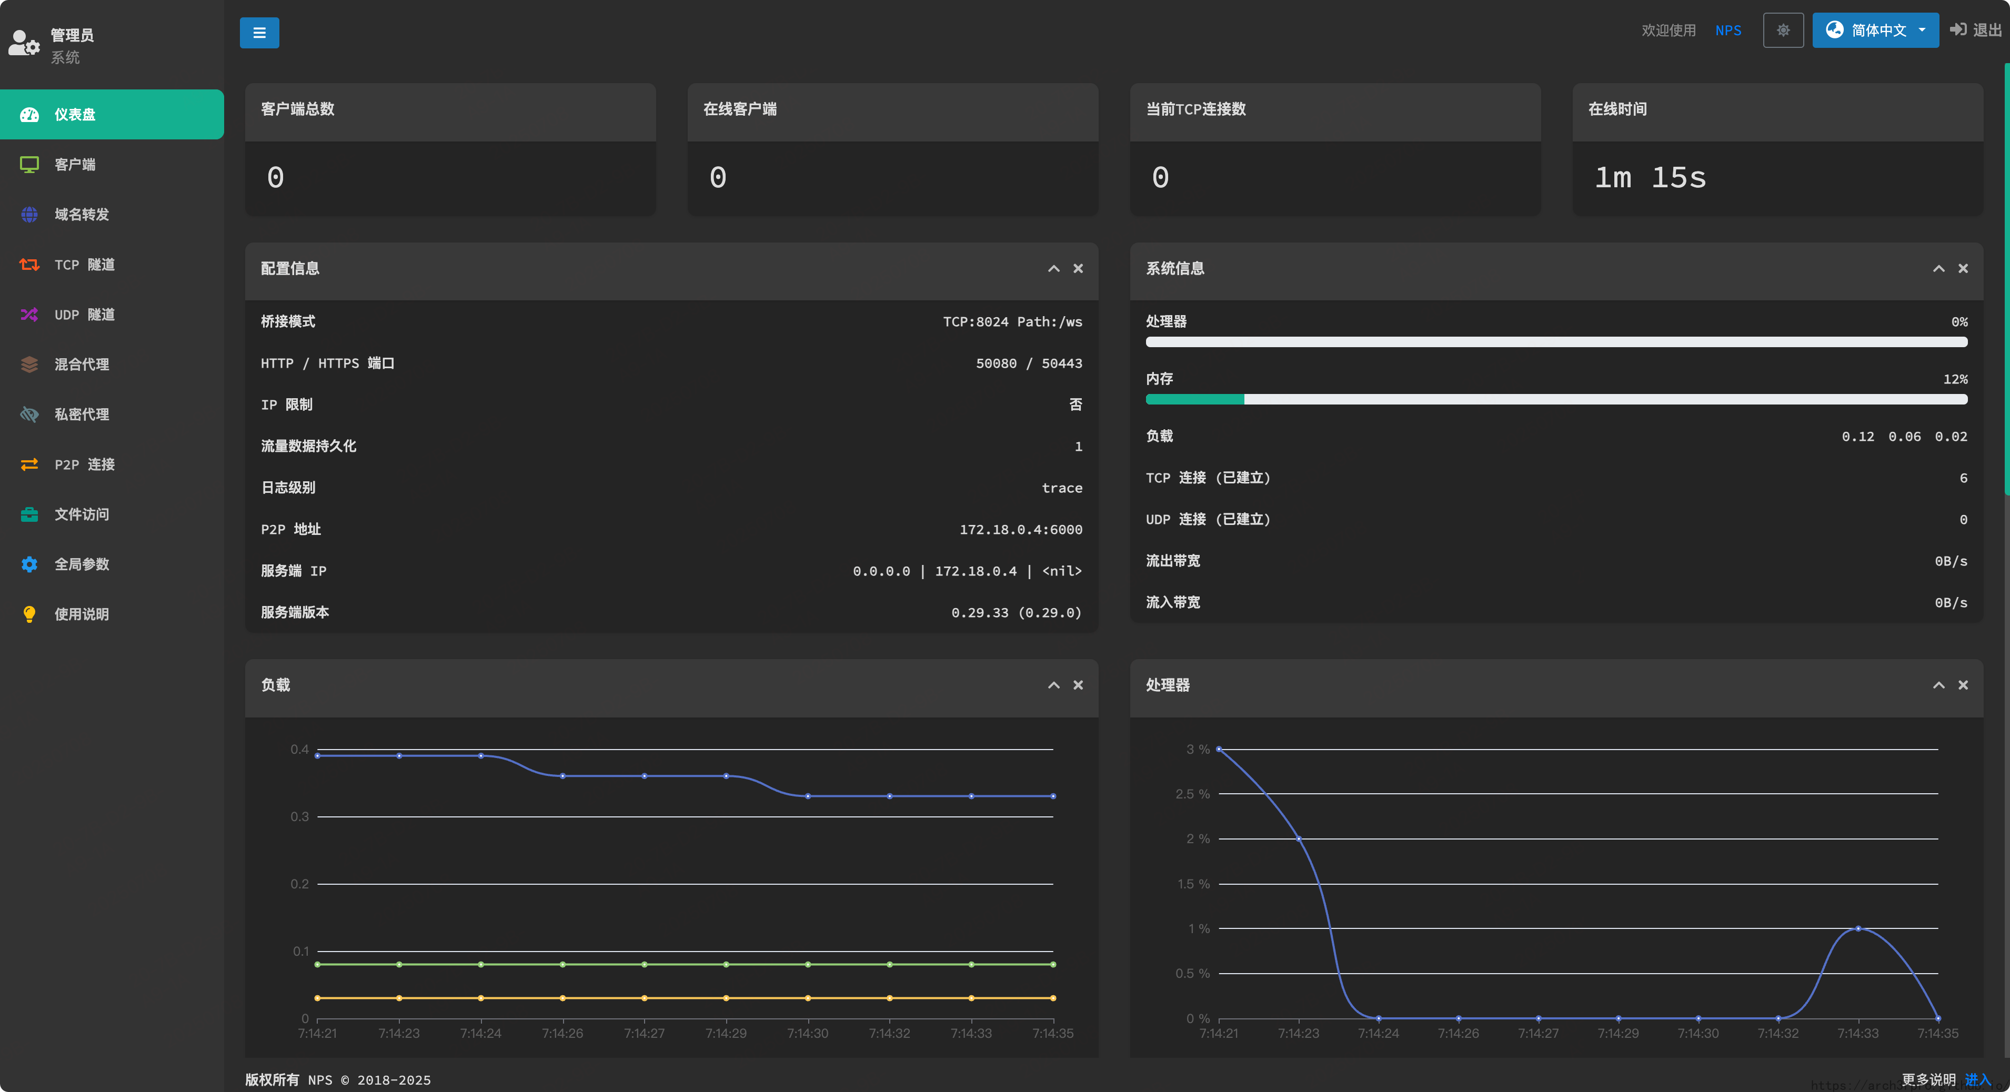Select the 域名转发 globe icon
Viewport: 2010px width, 1092px height.
(29, 215)
